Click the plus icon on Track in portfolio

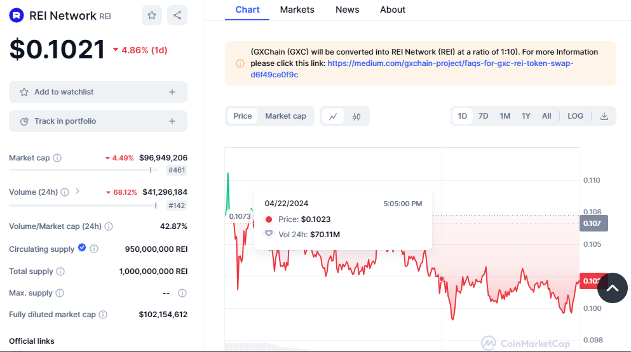click(x=172, y=121)
